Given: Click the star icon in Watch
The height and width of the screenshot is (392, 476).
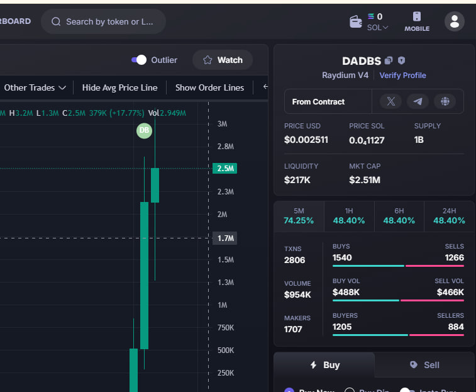Looking at the screenshot, I should [208, 60].
